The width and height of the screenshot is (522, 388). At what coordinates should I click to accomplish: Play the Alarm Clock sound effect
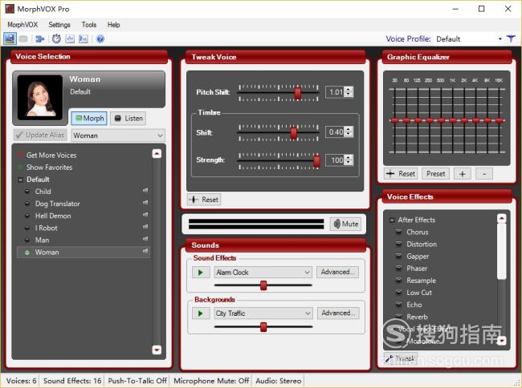point(201,273)
